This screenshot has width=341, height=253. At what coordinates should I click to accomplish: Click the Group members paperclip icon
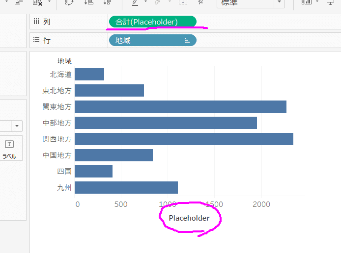158,2
